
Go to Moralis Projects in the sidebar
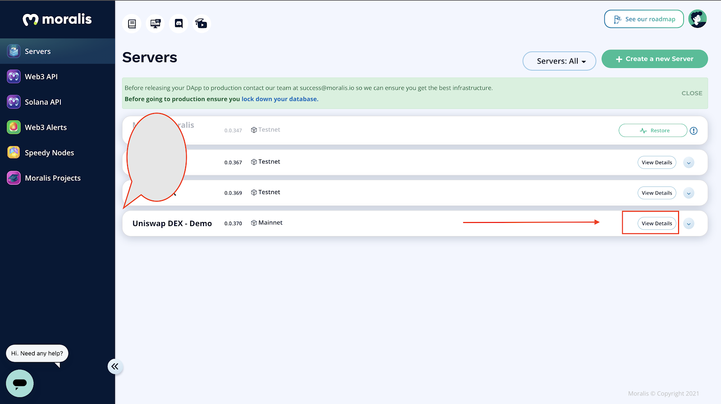pyautogui.click(x=58, y=178)
